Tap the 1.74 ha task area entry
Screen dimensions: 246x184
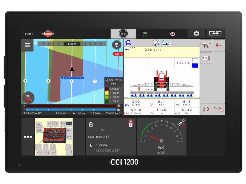click(98, 145)
